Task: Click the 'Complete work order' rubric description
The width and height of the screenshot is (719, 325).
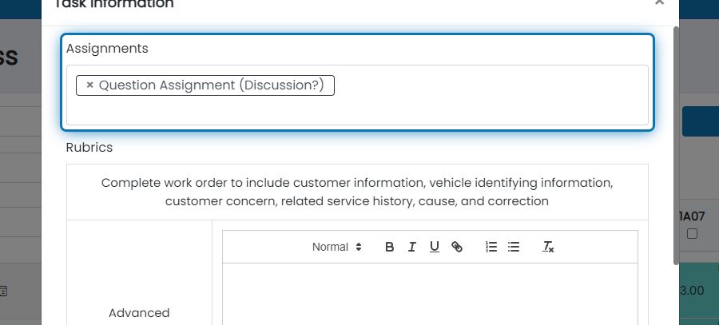Action: coord(357,192)
